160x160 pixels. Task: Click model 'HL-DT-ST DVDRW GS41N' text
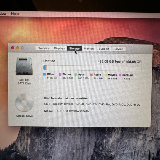coord(73,111)
